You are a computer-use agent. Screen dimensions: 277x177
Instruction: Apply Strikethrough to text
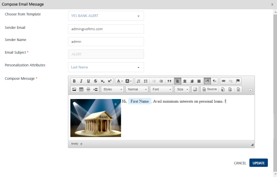[x=95, y=81]
